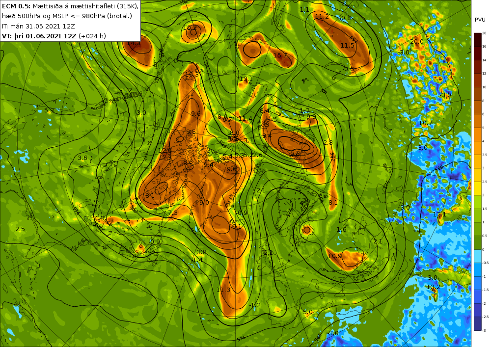Viewport: 491px width, 347px height.
Task: Click the '3.6' value label on the left
Action: coord(82,158)
